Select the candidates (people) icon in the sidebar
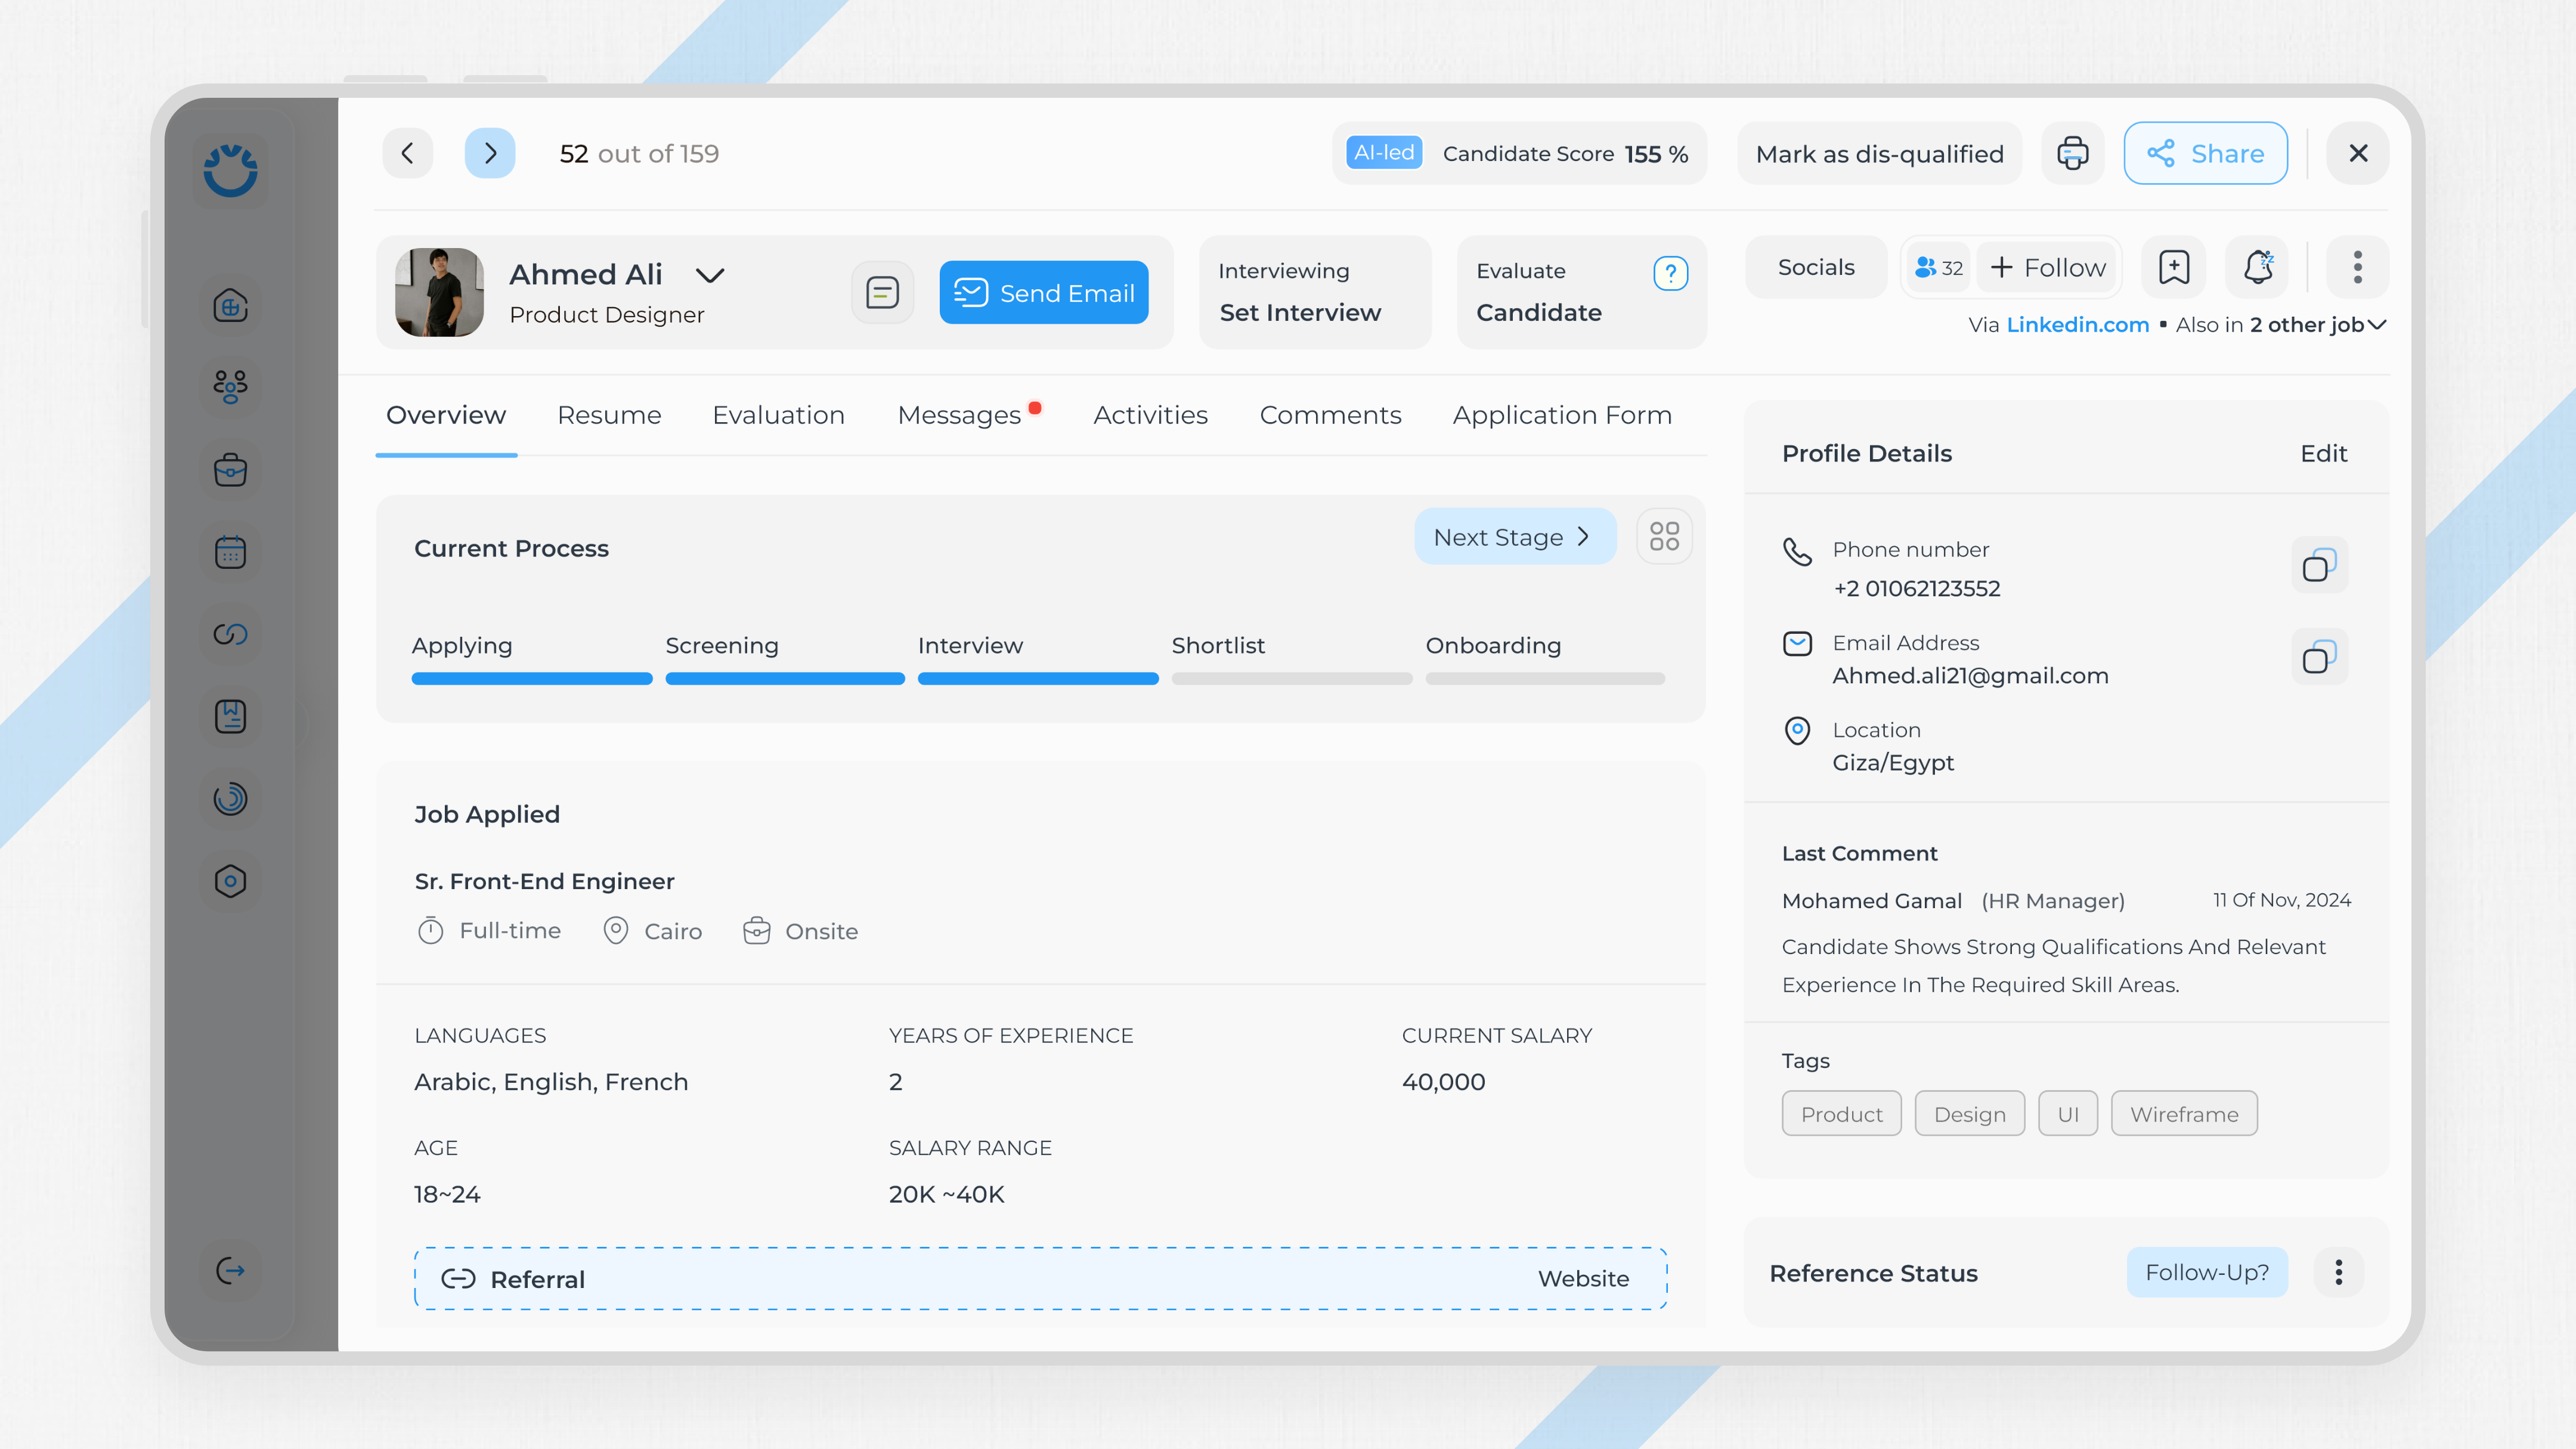Viewport: 2576px width, 1449px height. point(230,387)
